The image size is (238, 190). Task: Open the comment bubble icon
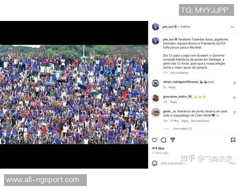coord(163,140)
